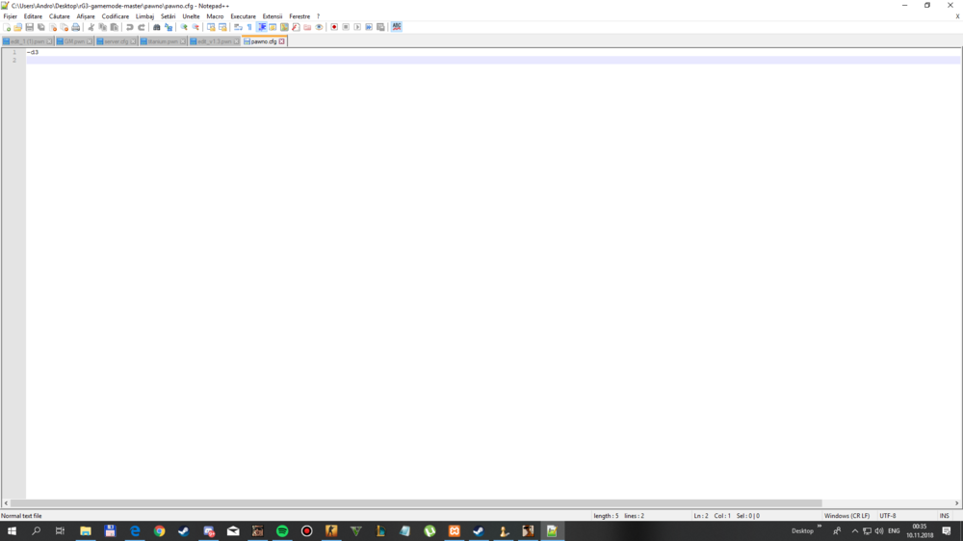The width and height of the screenshot is (963, 541).
Task: Close the server.cfg tab
Action: click(x=133, y=41)
